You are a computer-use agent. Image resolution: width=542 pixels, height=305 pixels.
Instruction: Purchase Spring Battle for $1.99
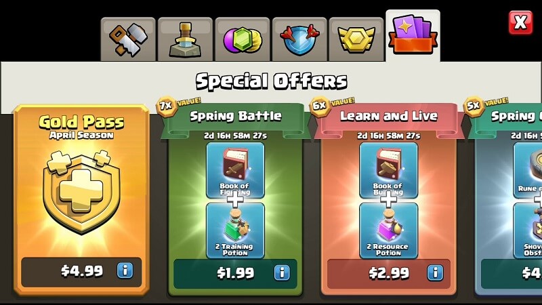click(235, 274)
